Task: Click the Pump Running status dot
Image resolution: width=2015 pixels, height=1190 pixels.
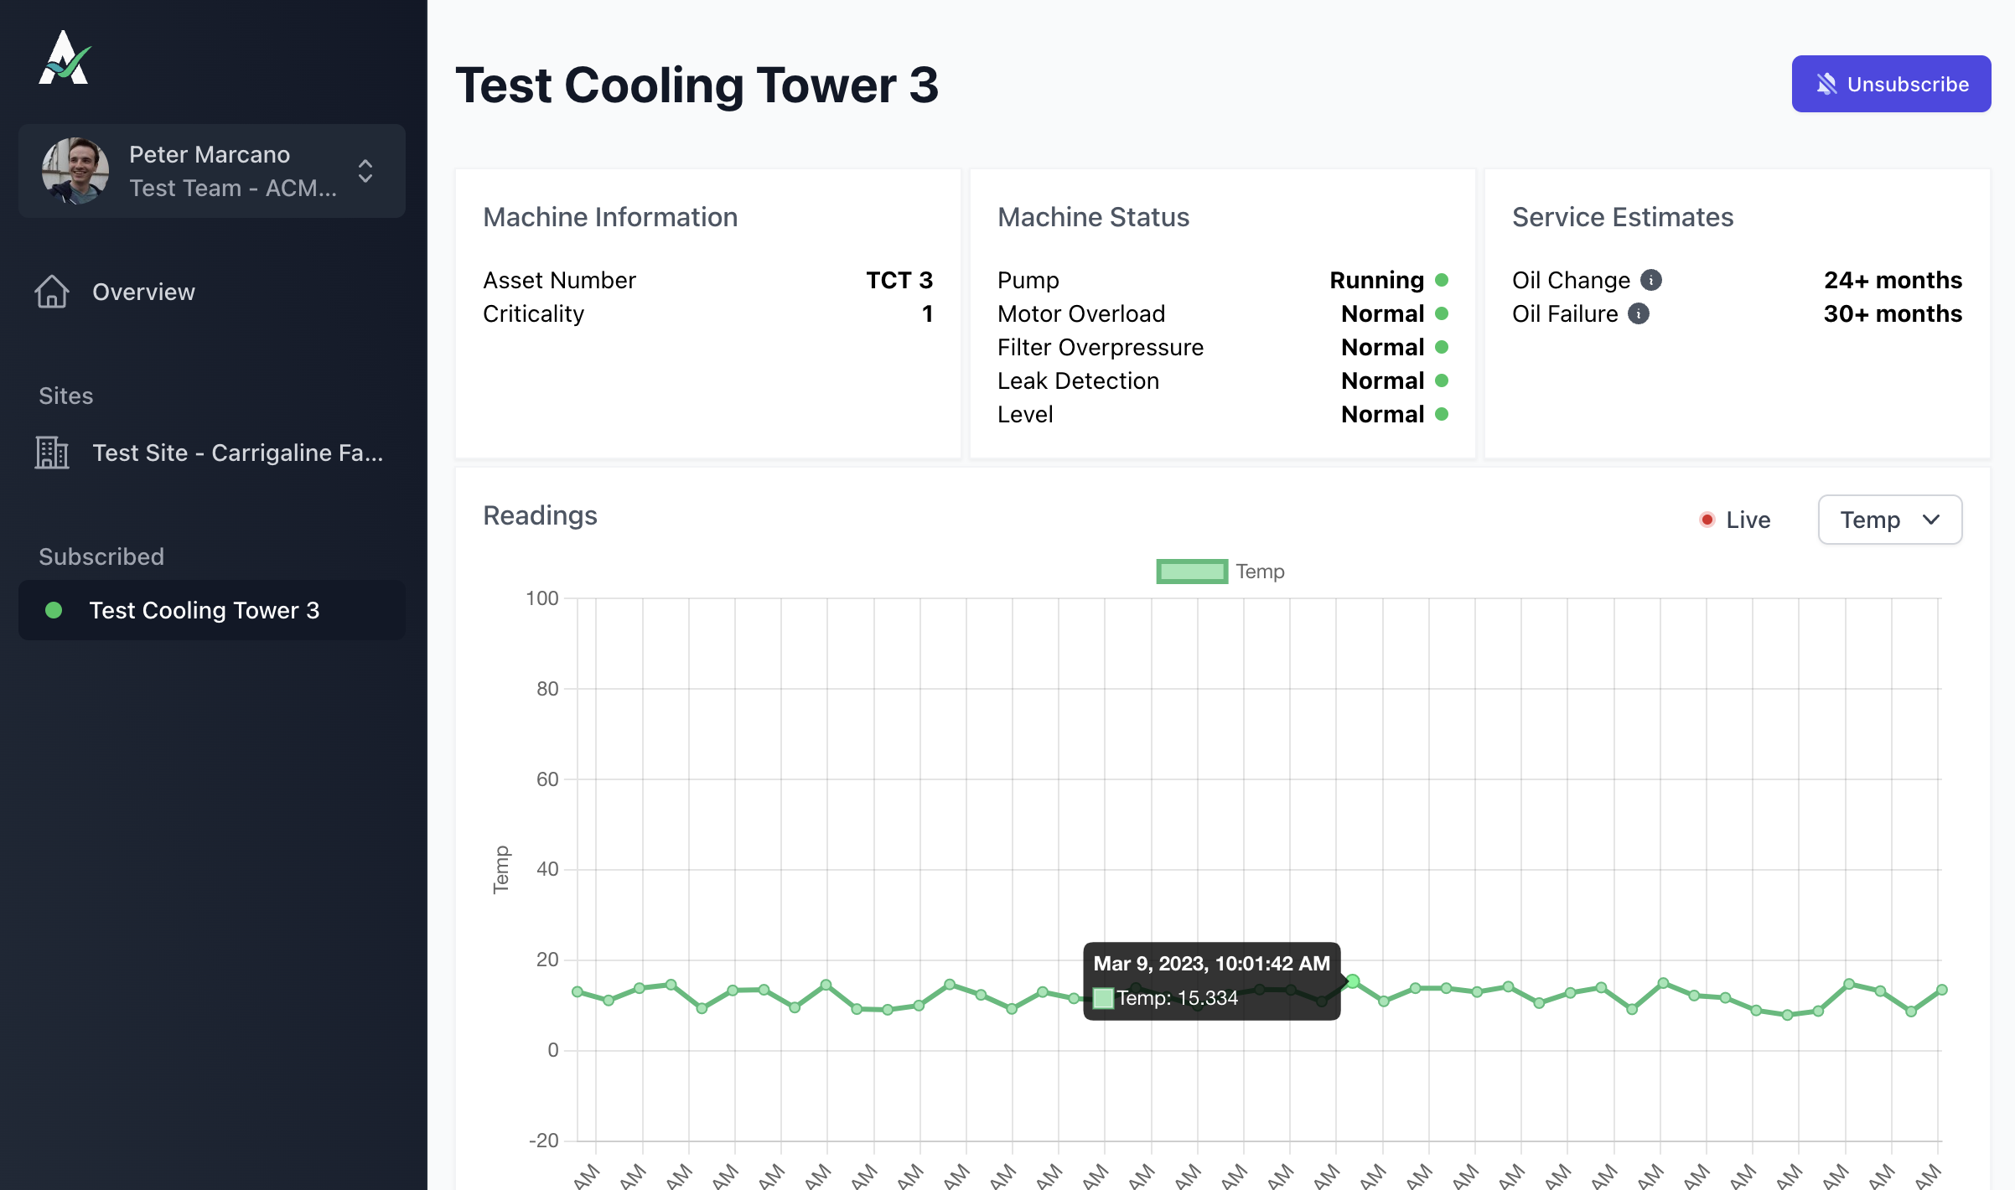Action: 1442,280
